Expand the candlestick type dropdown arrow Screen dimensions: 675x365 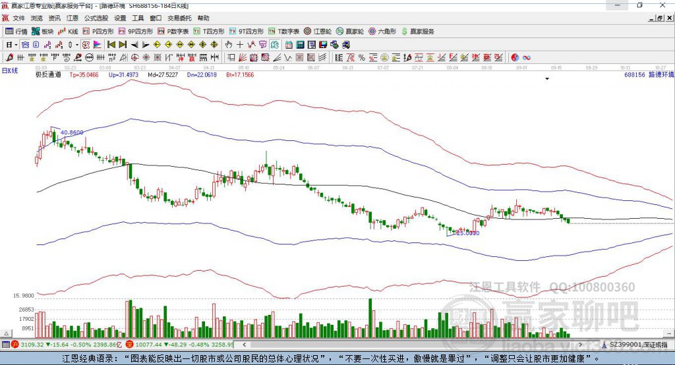pos(76,45)
